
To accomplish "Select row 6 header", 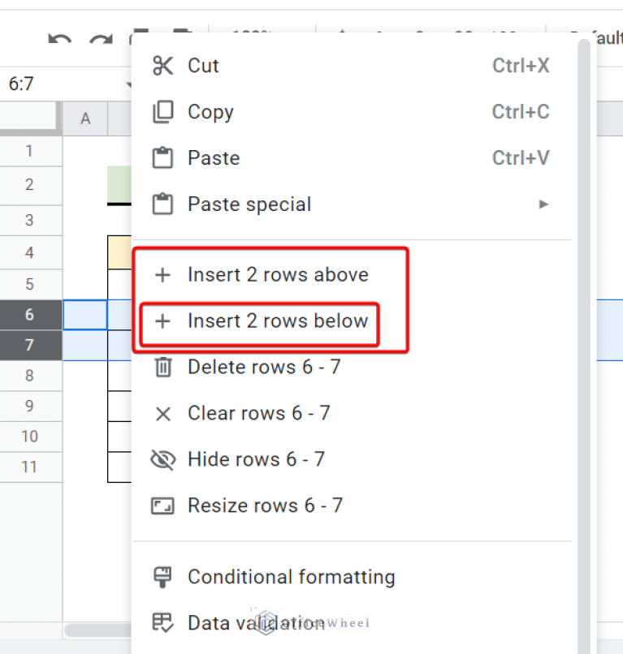I will coord(30,315).
